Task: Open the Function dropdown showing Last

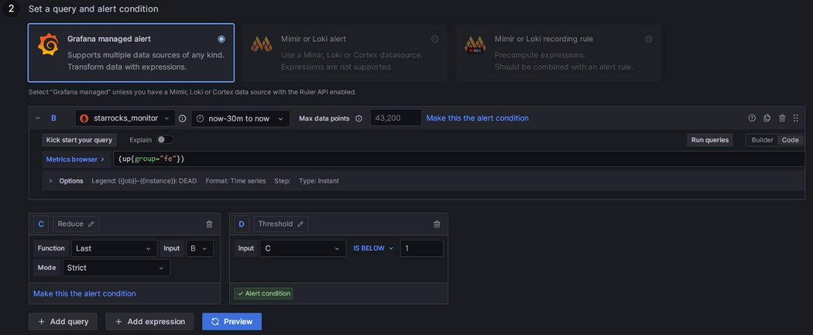Action: [113, 249]
